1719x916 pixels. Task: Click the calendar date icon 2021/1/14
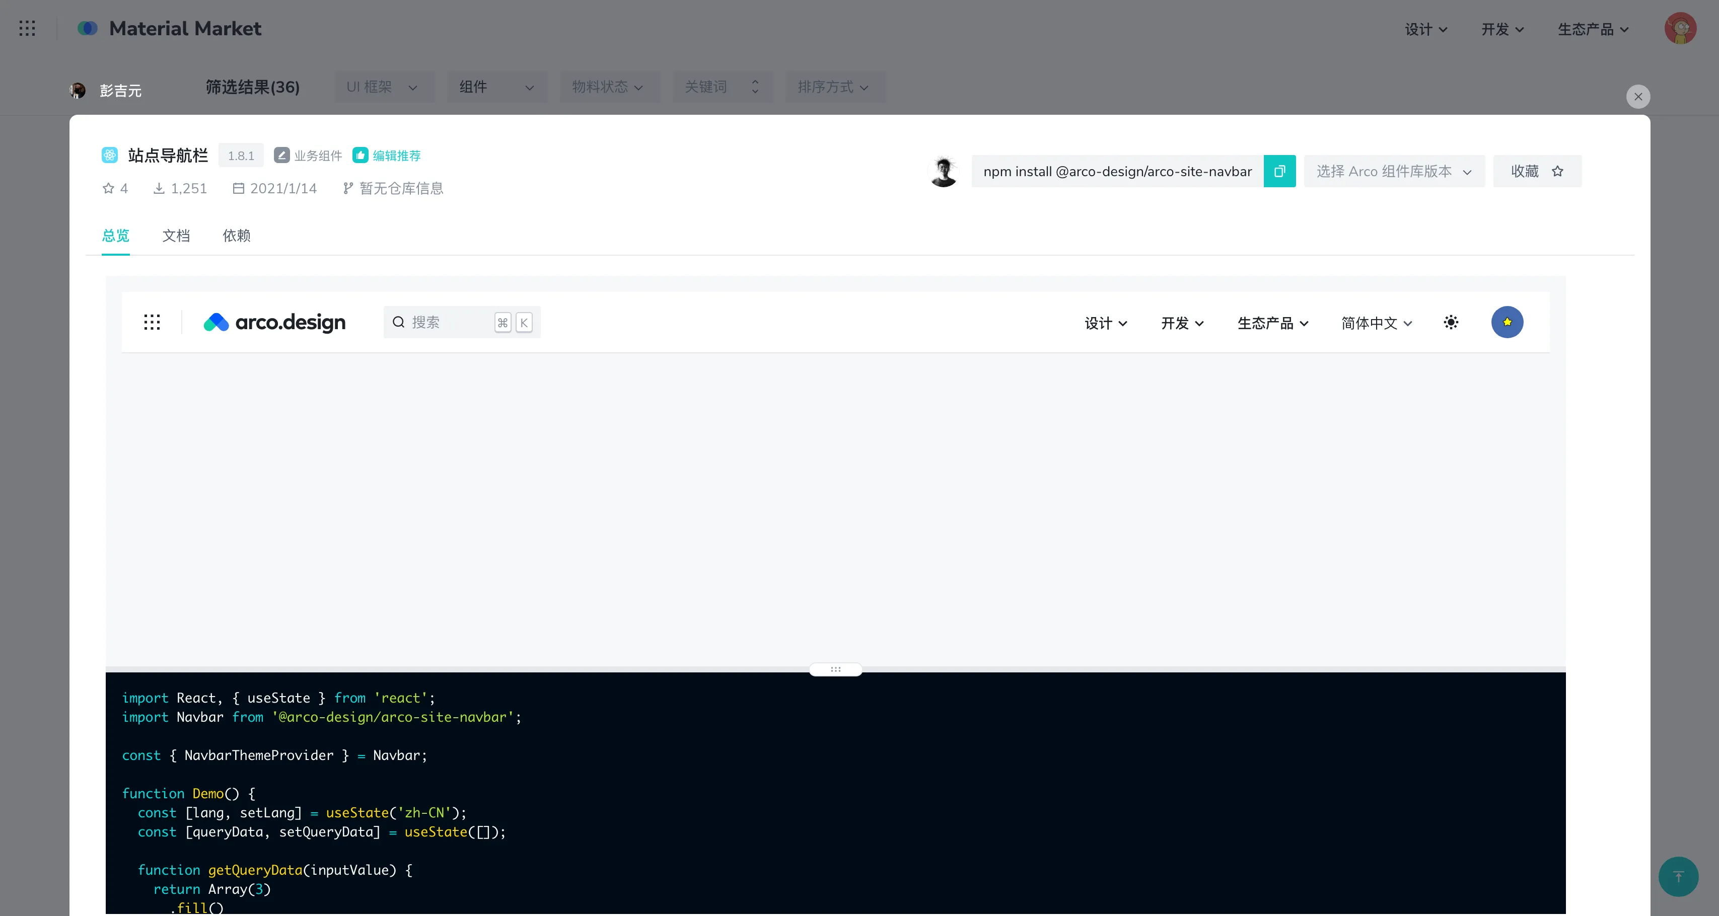tap(238, 188)
